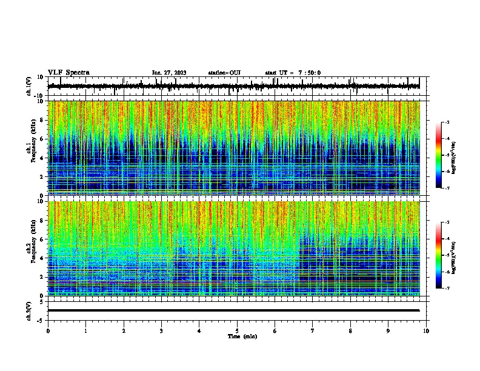This screenshot has height=371, width=480.
Task: Click the ch.1 color scale bar
Action: pos(438,155)
